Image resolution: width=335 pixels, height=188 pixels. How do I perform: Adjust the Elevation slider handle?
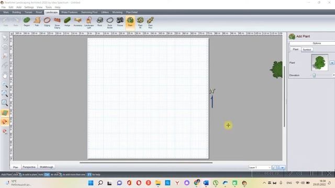coord(314,75)
